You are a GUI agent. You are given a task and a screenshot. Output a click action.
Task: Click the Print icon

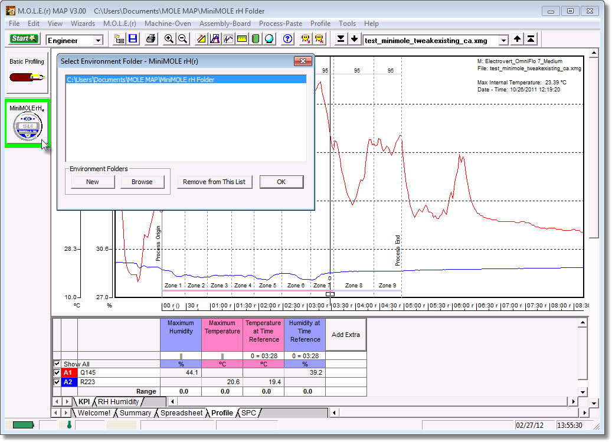coord(150,39)
